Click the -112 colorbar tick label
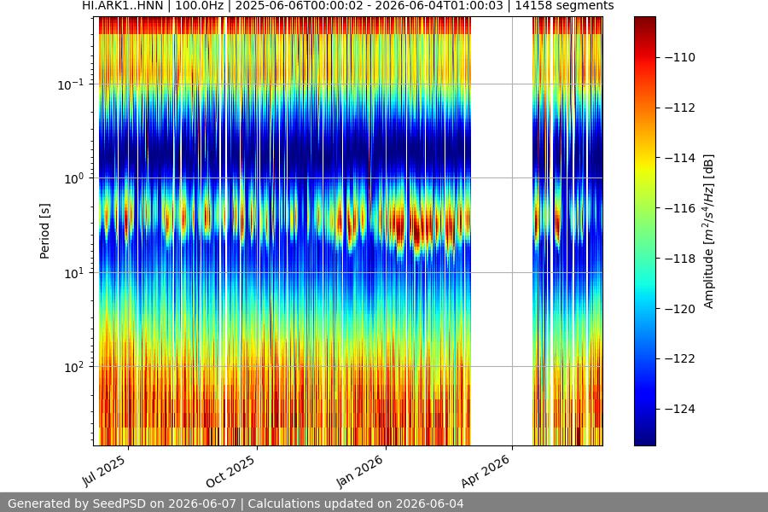Image resolution: width=768 pixels, height=512 pixels. pos(680,108)
